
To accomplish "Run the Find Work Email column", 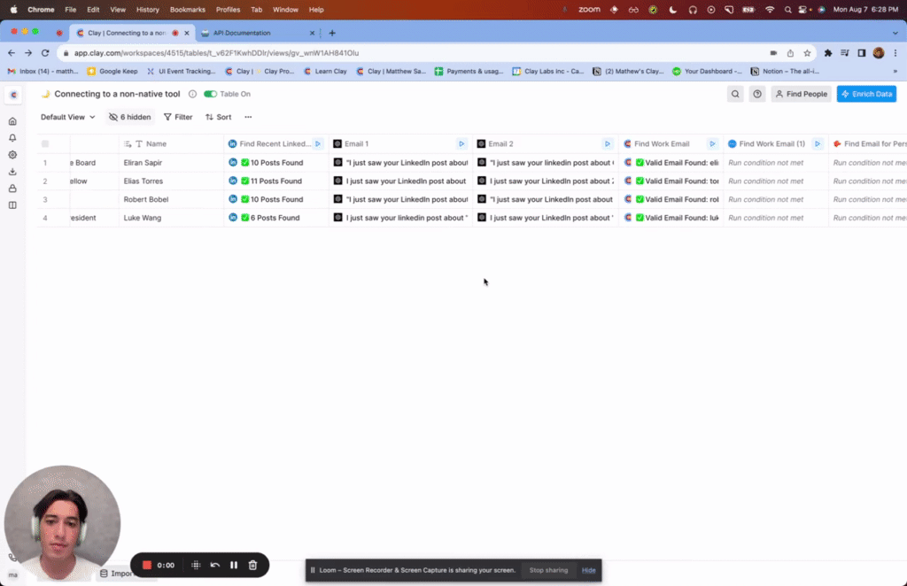I will coord(712,143).
